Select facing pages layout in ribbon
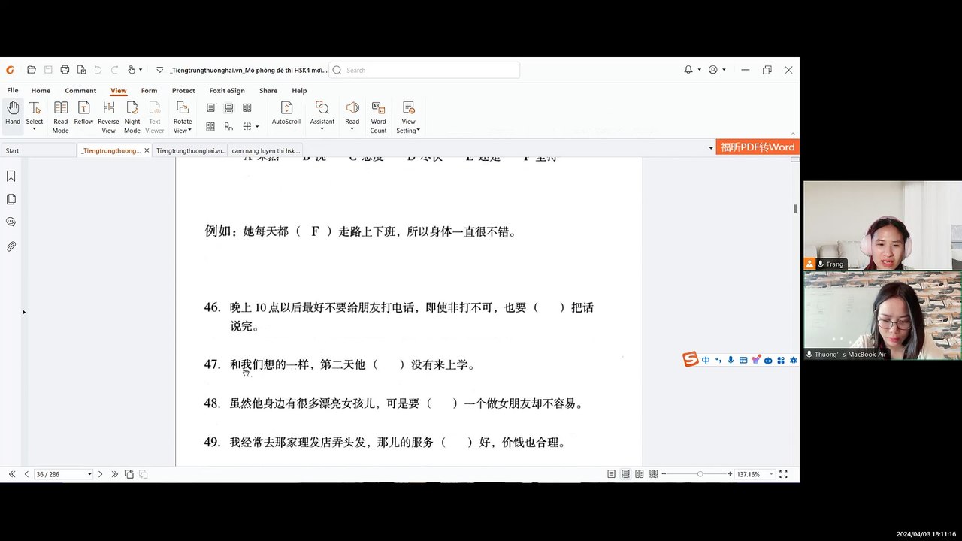The width and height of the screenshot is (962, 541). tap(247, 108)
